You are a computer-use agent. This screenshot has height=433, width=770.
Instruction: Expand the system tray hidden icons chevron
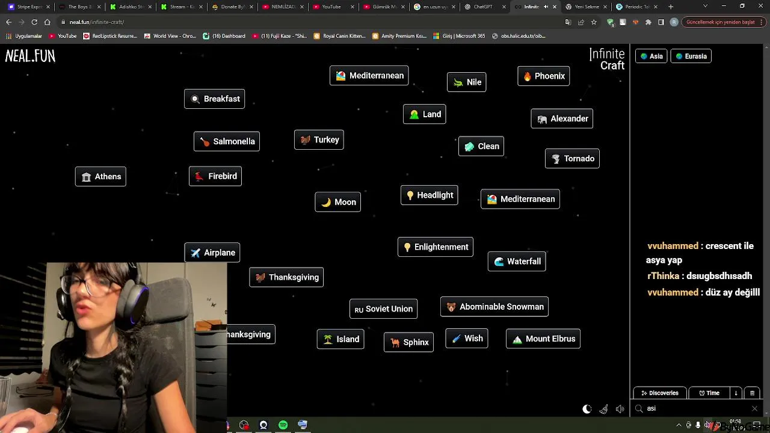[x=680, y=425]
